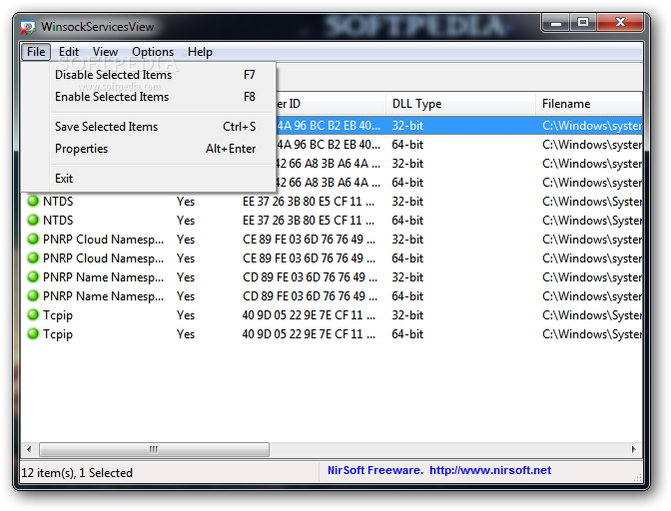Minimize the WinsockServicesView window
This screenshot has width=671, height=511.
point(556,22)
